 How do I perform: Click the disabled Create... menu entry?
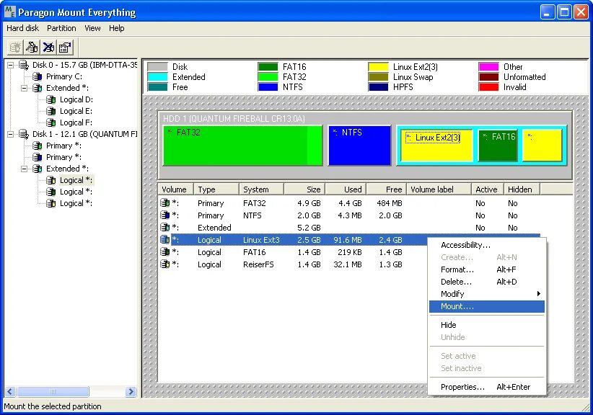click(x=487, y=257)
